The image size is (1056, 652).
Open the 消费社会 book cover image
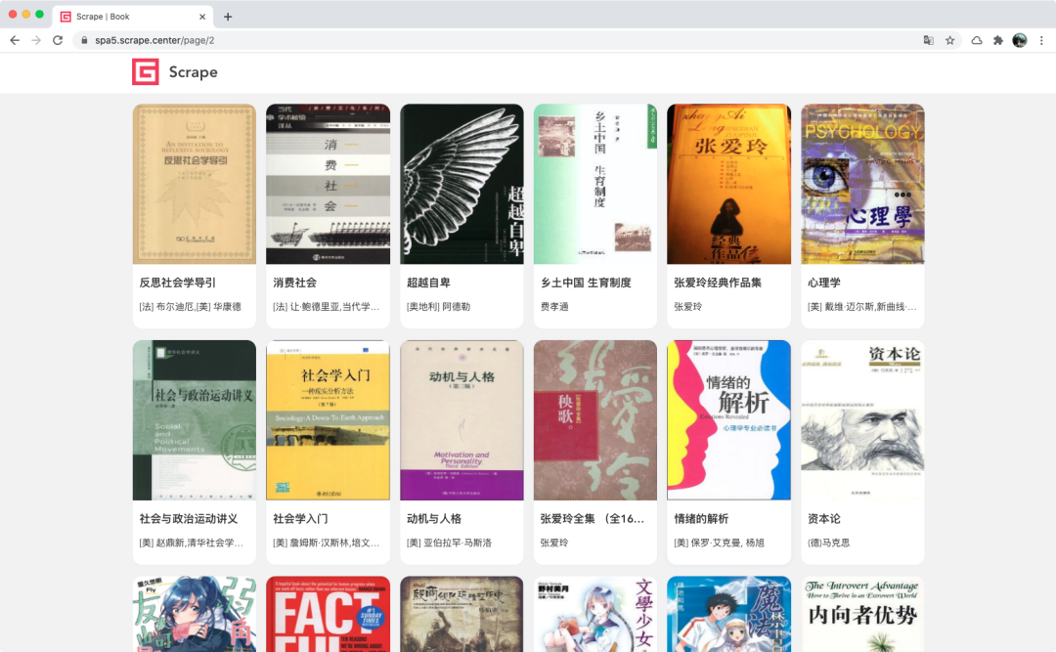click(x=328, y=184)
